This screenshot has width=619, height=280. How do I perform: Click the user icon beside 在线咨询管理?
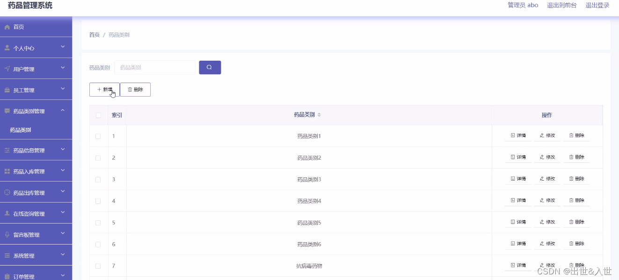[x=7, y=213]
